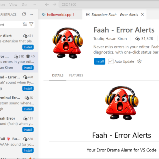159x159 pixels.
Task: Open the title bar overflow menu dots
Action: coord(34,4)
